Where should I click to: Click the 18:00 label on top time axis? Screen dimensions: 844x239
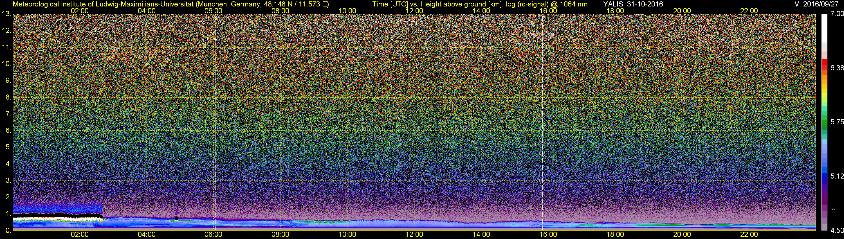615,11
